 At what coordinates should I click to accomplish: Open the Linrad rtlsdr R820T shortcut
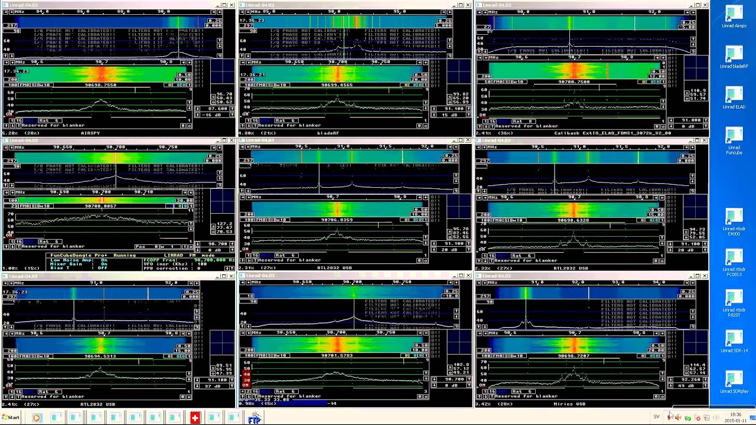734,300
